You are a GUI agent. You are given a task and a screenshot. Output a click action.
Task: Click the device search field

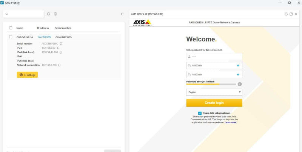(x=23, y=14)
